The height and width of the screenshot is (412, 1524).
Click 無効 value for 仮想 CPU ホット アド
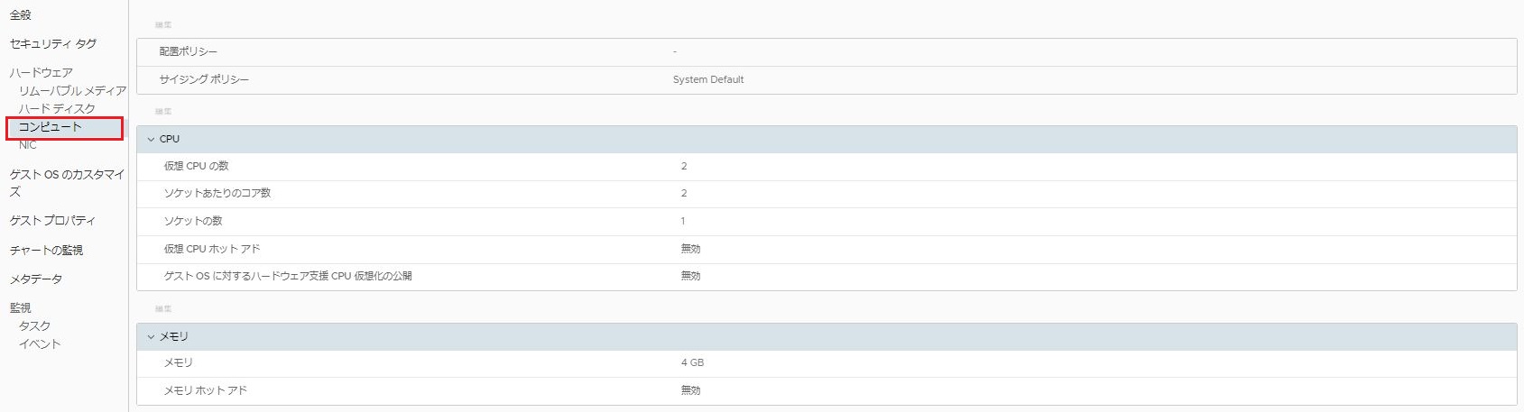click(x=690, y=249)
